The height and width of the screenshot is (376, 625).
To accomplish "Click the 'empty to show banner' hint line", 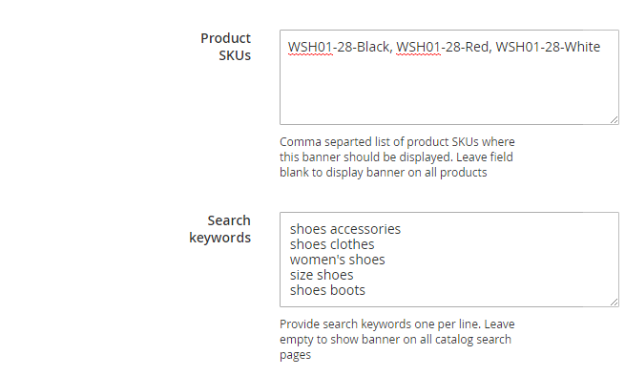I will tap(395, 340).
